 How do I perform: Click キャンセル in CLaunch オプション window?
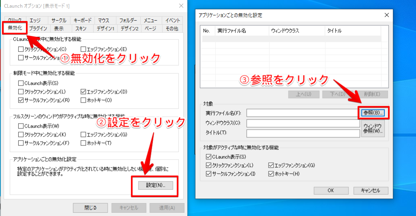[x=129, y=208]
